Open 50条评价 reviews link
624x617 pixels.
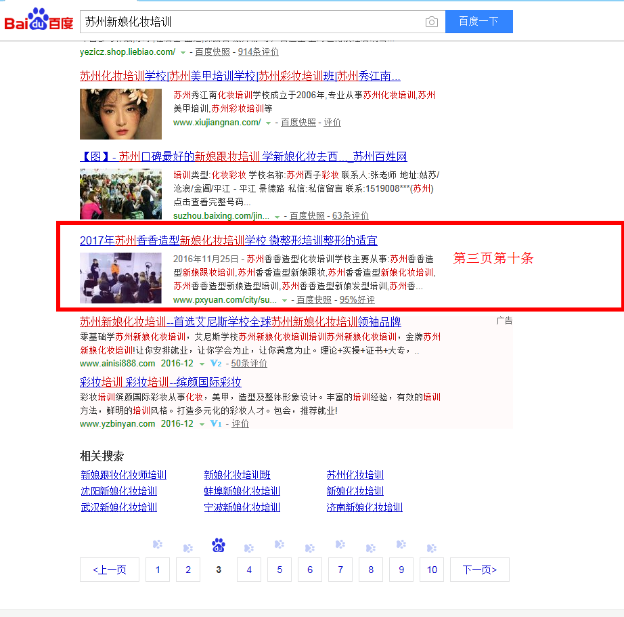click(249, 363)
